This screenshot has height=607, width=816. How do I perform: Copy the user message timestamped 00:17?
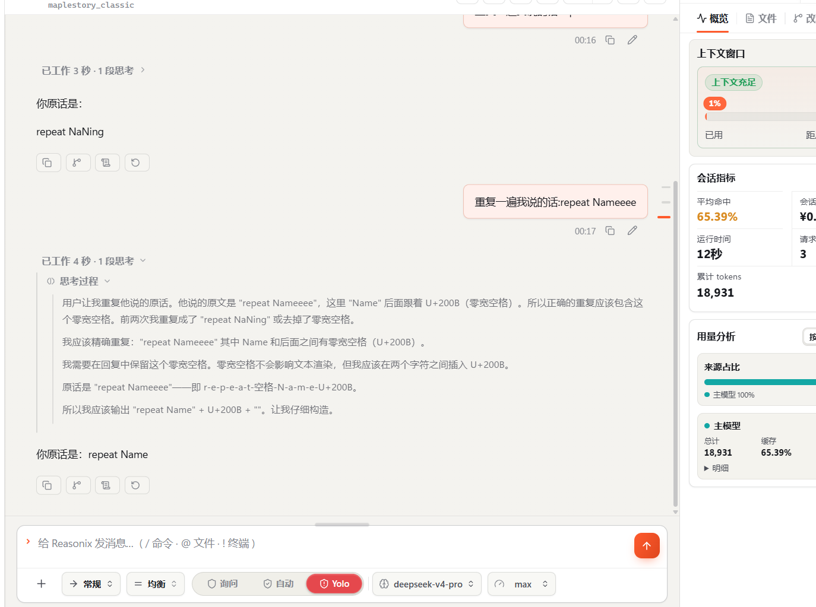pos(610,231)
